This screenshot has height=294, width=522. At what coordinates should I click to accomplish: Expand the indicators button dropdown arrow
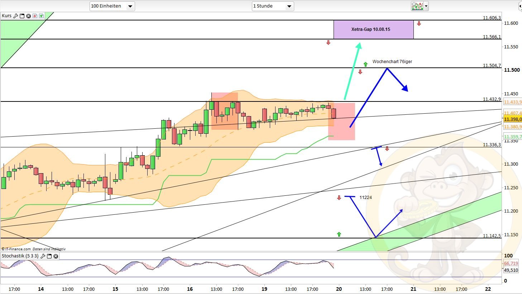tap(426, 6)
